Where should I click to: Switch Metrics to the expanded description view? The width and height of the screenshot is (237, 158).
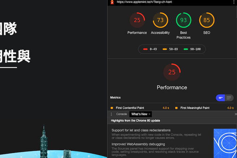point(229,98)
